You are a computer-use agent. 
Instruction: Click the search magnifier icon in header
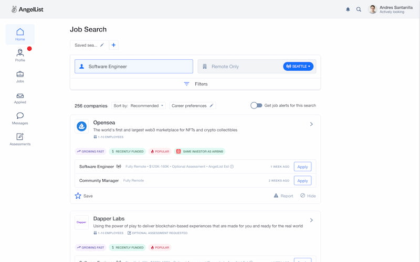pyautogui.click(x=359, y=9)
